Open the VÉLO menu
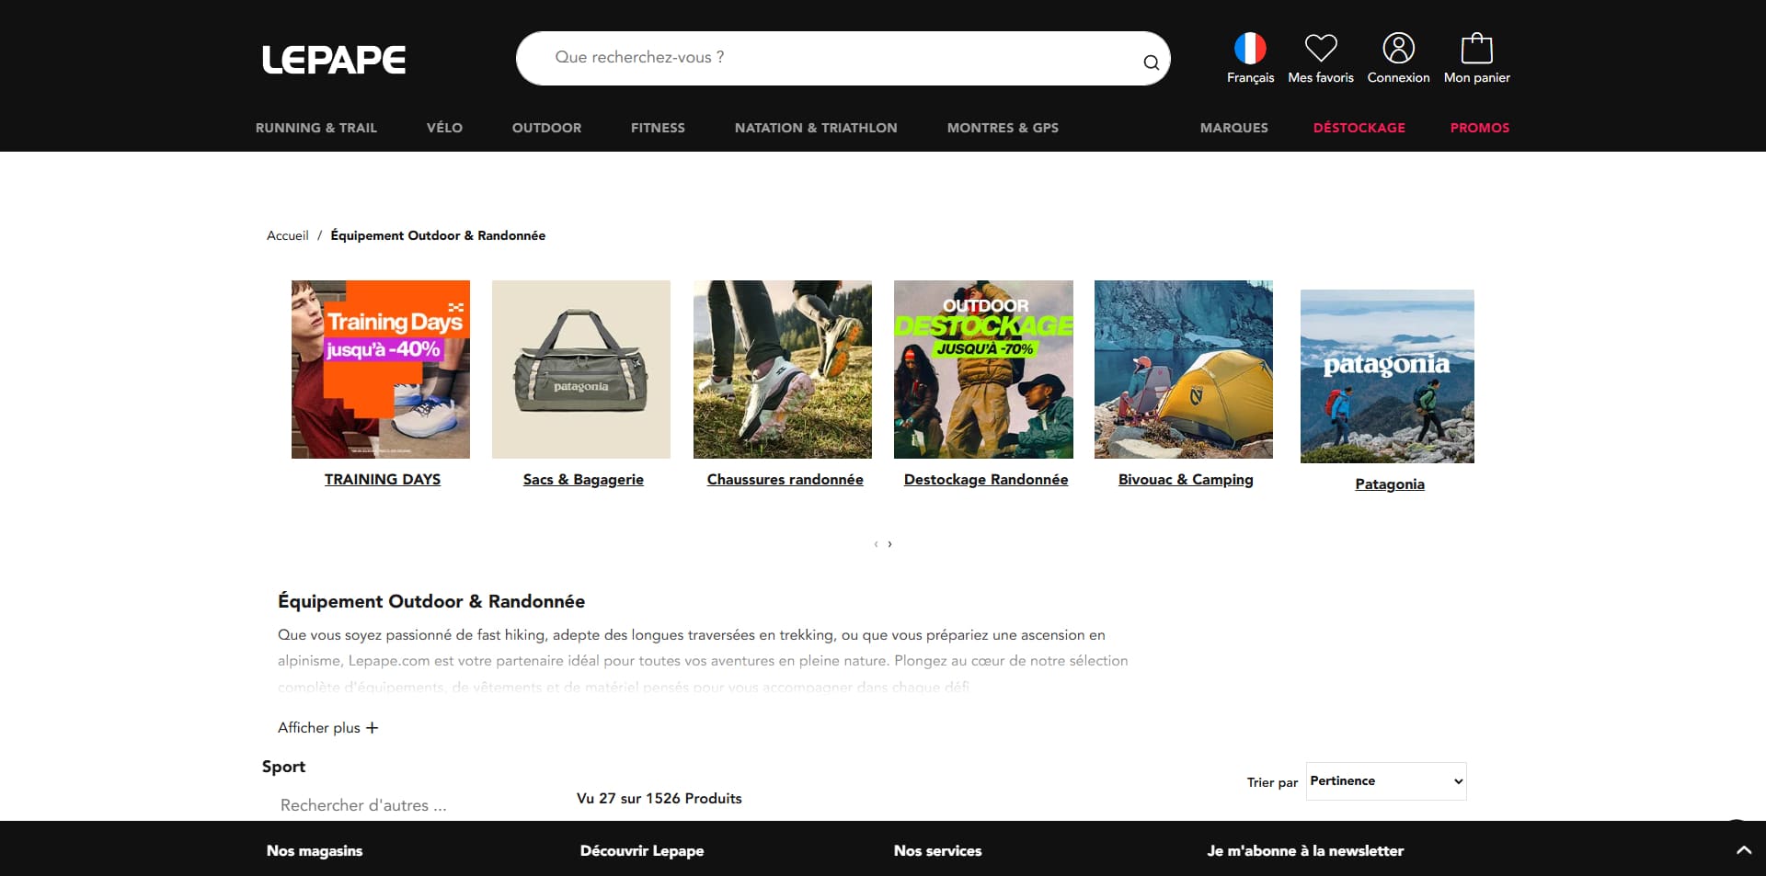Image resolution: width=1766 pixels, height=876 pixels. tap(444, 128)
